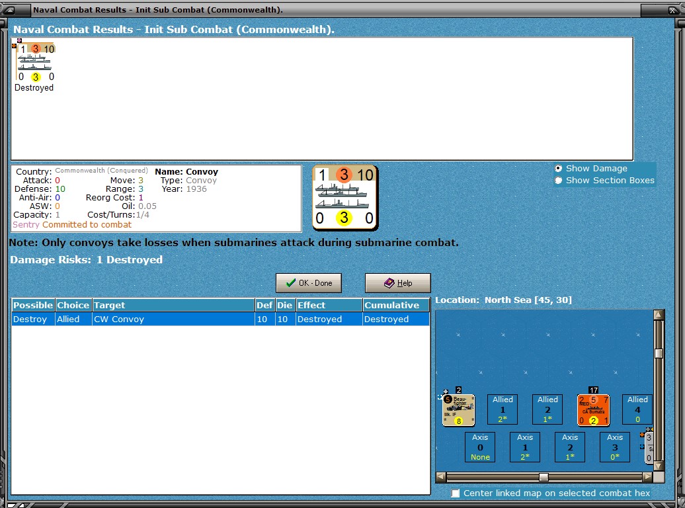Click the large Convoy unit counter image
The image size is (685, 508).
(345, 198)
